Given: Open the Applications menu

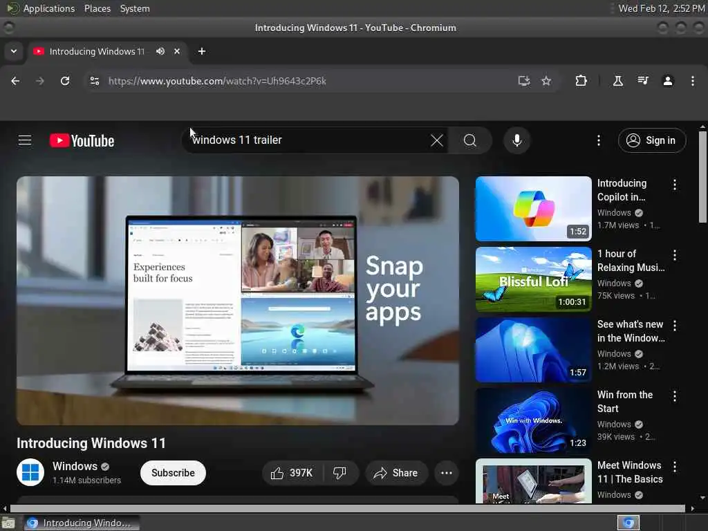Looking at the screenshot, I should click(49, 8).
